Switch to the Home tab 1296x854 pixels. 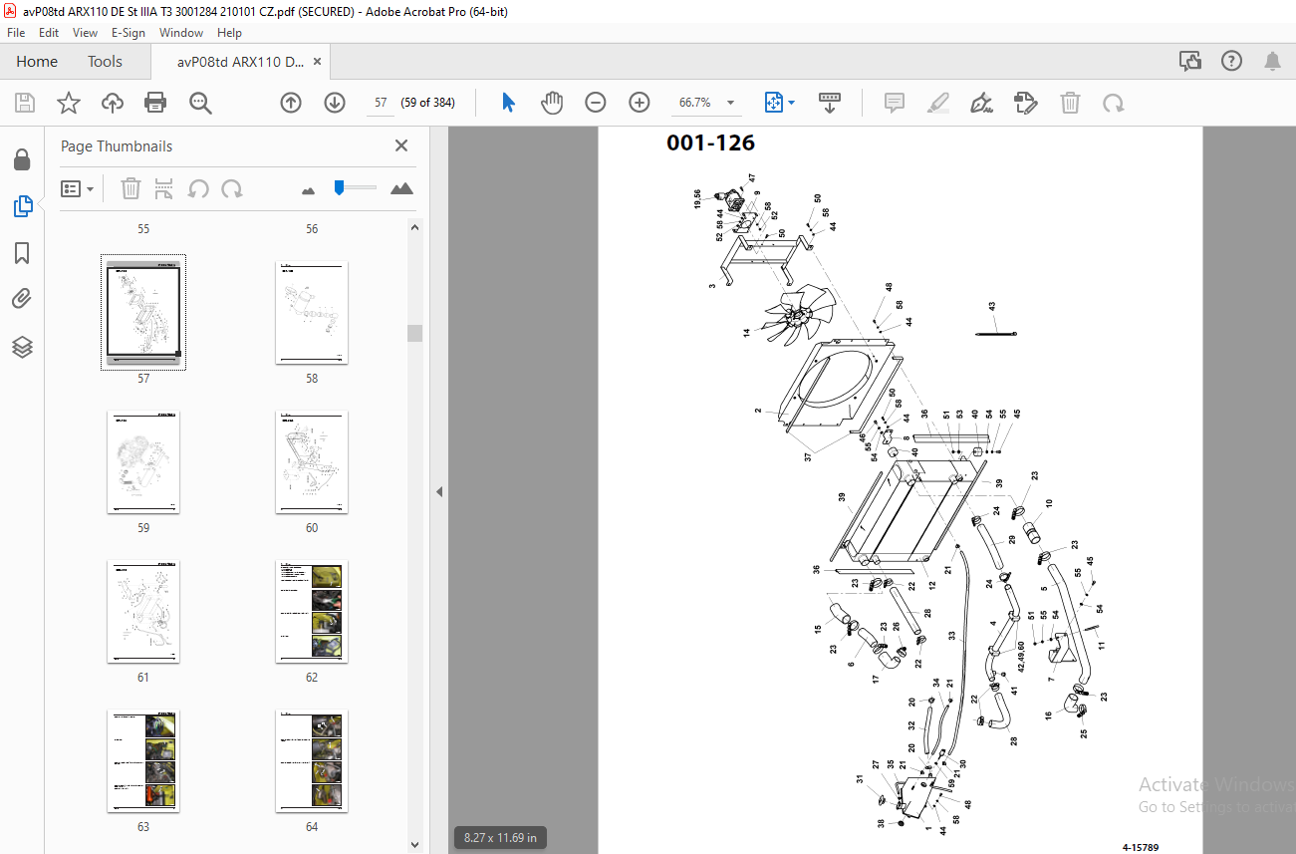click(37, 62)
